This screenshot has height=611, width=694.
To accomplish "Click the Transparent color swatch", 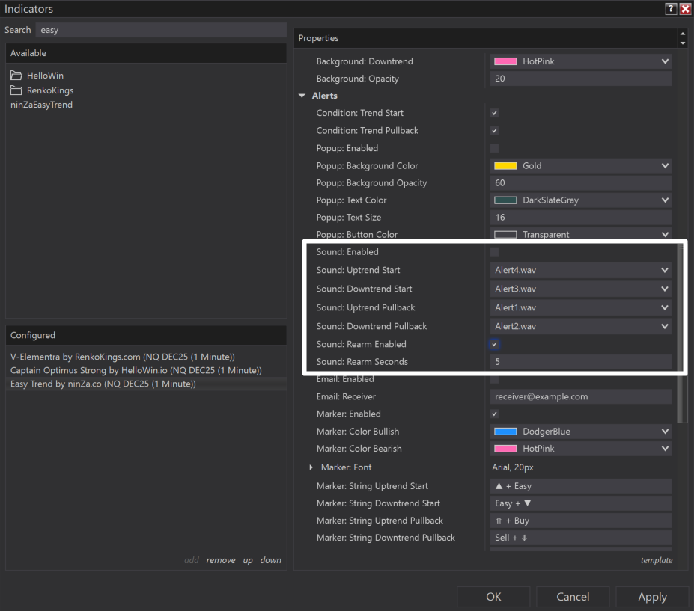I will coord(505,235).
